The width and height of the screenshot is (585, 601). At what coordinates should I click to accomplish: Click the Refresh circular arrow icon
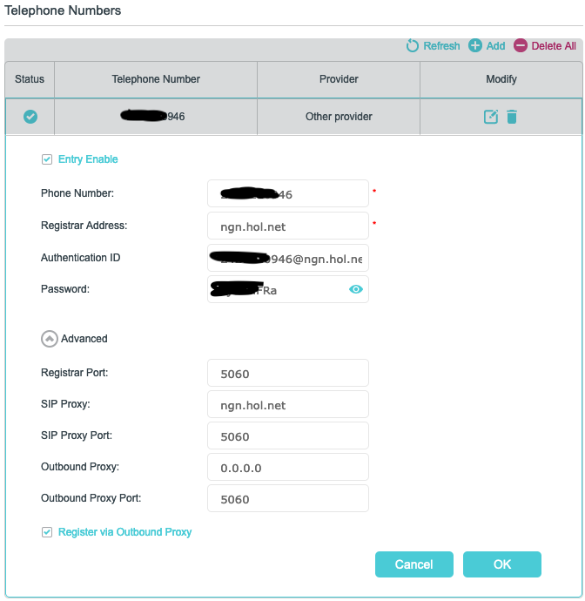click(x=413, y=45)
